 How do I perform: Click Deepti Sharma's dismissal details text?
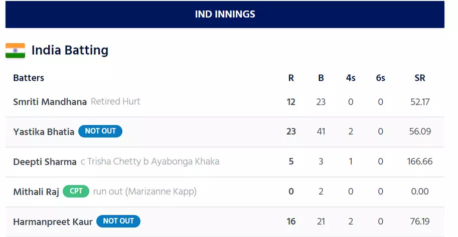tap(150, 161)
